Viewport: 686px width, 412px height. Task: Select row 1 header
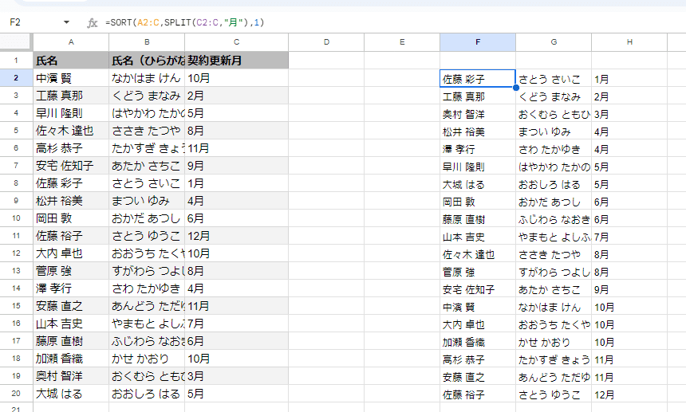[x=16, y=61]
